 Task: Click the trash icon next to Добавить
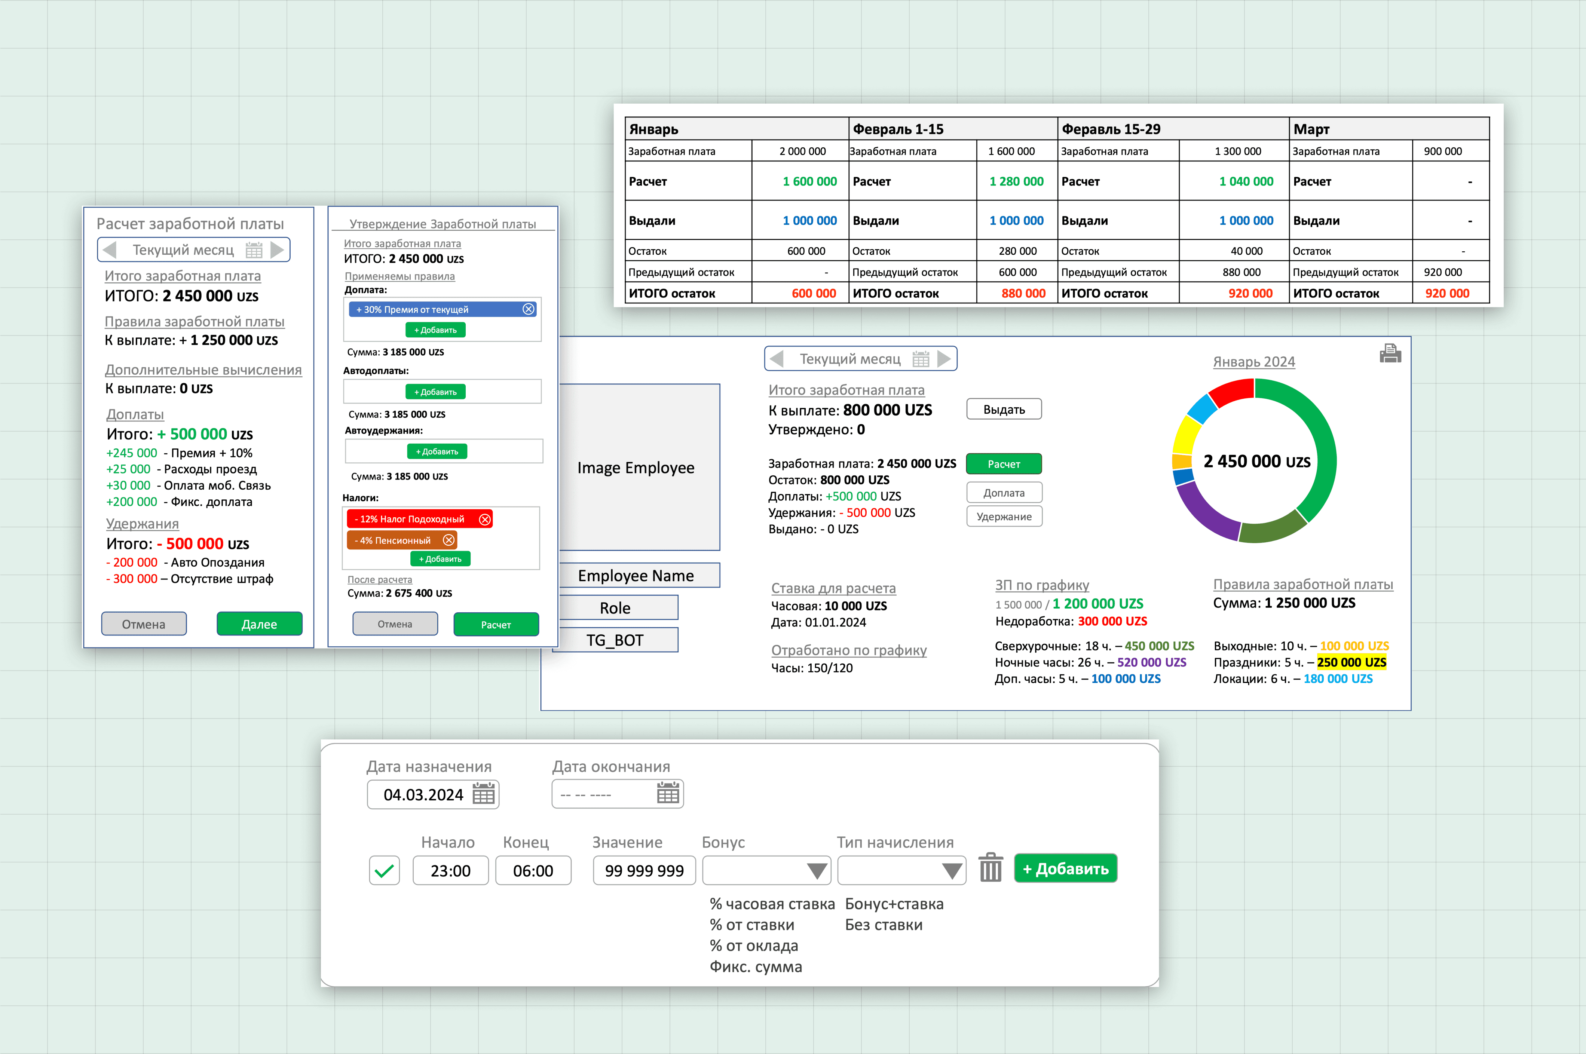(x=991, y=868)
